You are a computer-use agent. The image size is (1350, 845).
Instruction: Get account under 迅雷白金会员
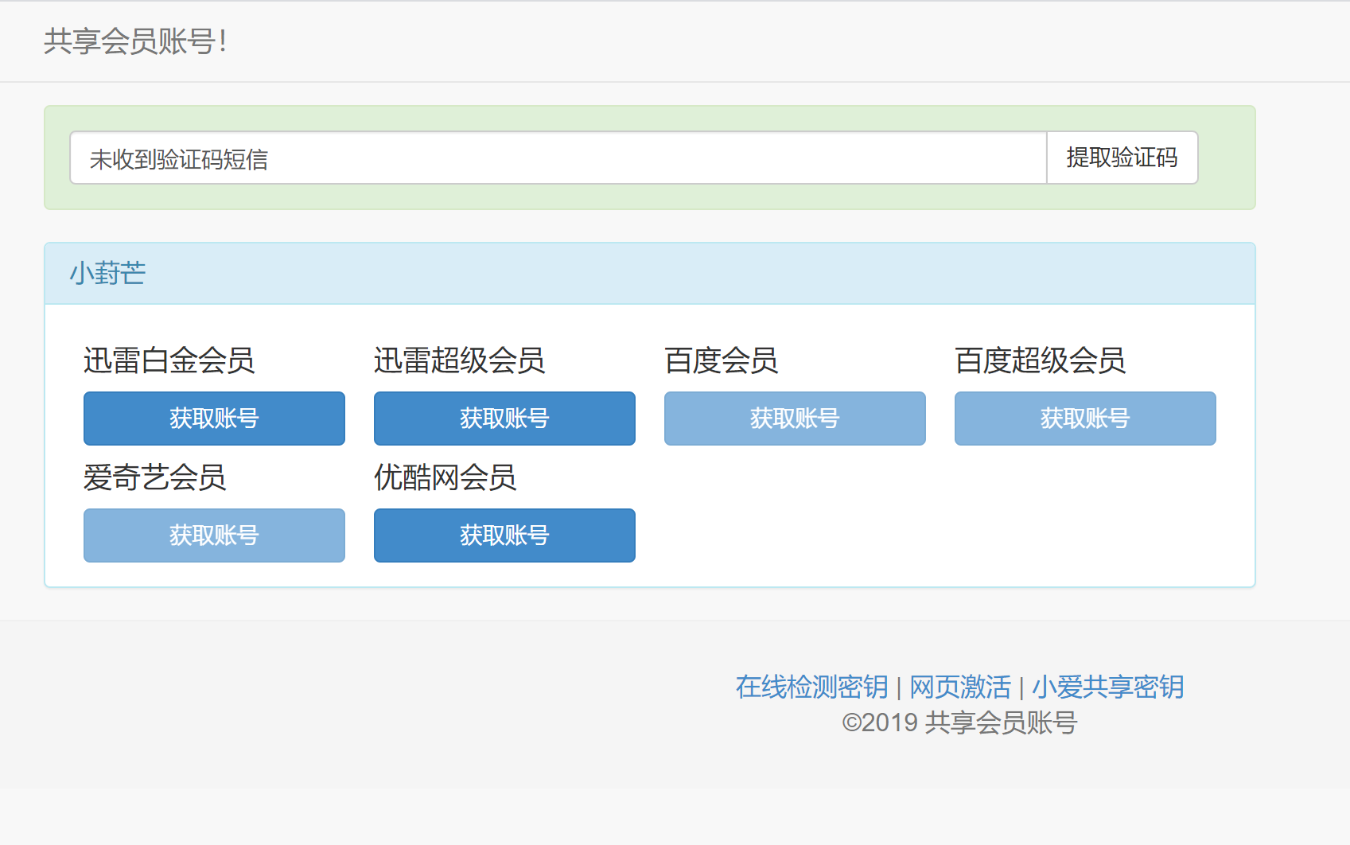pyautogui.click(x=214, y=419)
